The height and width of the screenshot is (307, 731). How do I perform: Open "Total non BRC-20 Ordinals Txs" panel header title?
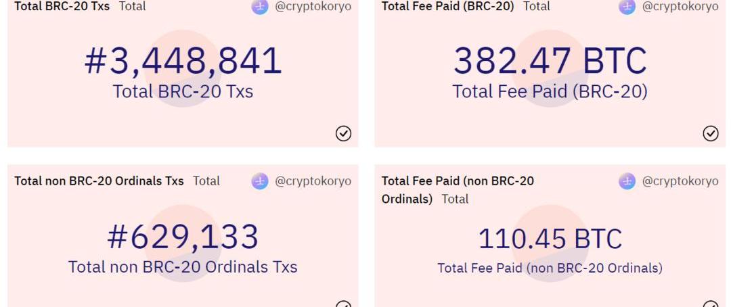99,181
